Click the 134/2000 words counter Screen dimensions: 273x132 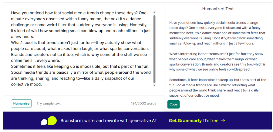(143, 103)
